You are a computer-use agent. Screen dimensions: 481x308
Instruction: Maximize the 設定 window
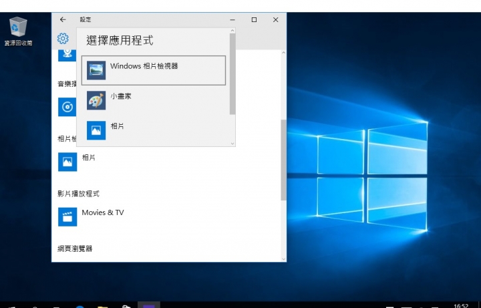254,19
